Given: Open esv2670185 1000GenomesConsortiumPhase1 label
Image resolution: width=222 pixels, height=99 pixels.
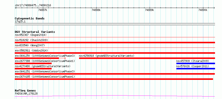Looking at the screenshot, I should coord(45,77).
